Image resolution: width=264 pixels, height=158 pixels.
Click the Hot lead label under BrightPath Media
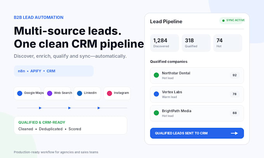(x=168, y=116)
